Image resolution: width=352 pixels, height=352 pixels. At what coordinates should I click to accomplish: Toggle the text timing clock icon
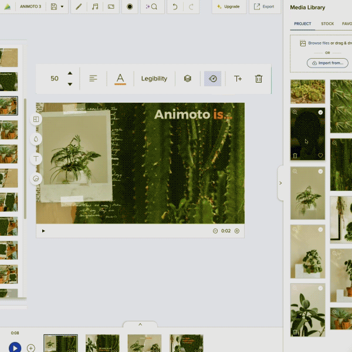(x=212, y=79)
